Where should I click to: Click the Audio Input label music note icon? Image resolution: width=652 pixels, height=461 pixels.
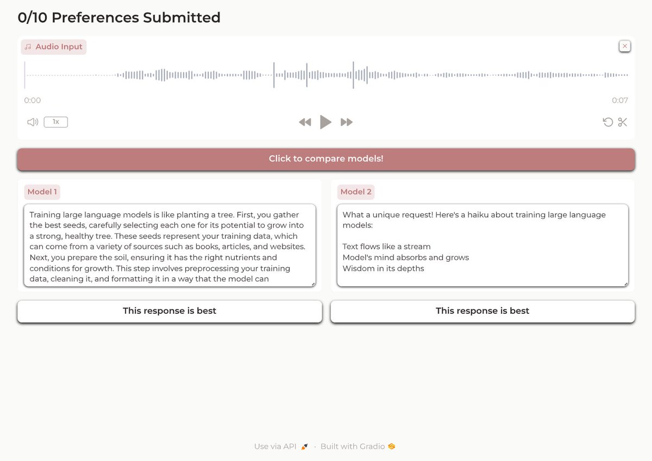[28, 47]
